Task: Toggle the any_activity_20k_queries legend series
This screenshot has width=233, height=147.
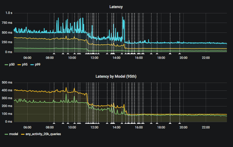Action: [x=43, y=134]
